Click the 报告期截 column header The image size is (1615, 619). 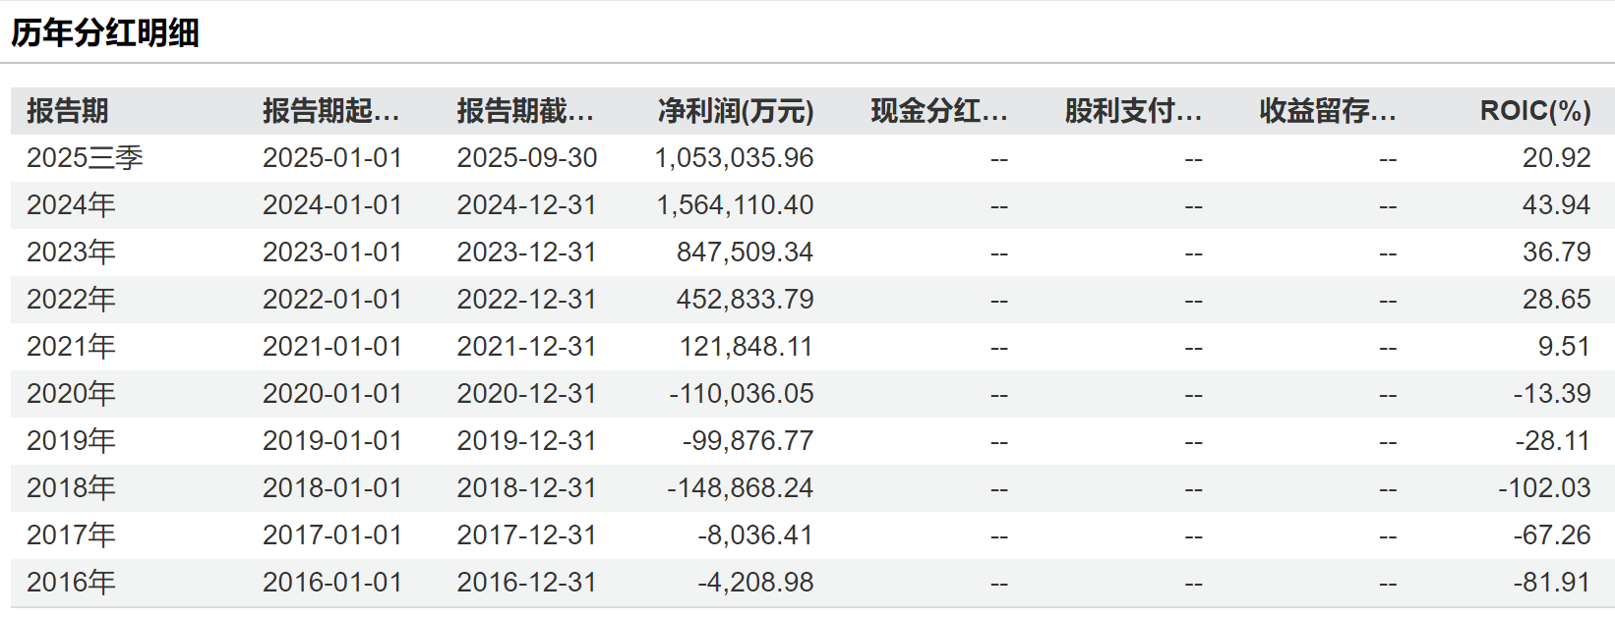point(525,111)
